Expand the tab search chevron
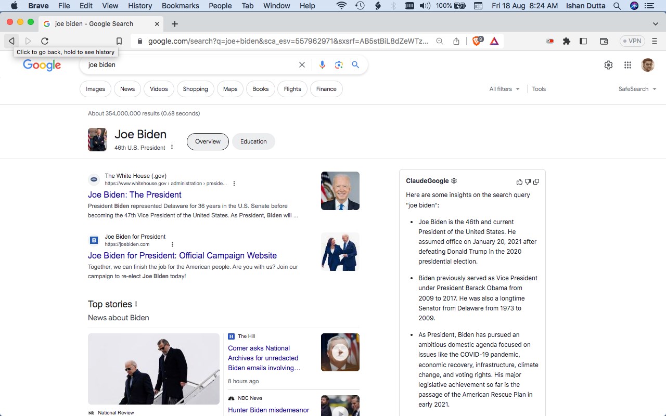This screenshot has width=666, height=416. 656,24
